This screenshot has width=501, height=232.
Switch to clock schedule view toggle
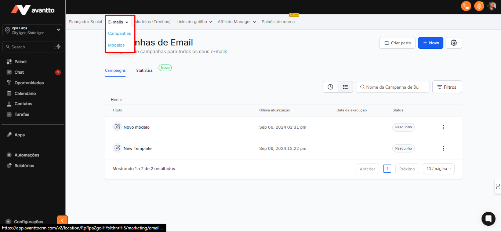click(x=330, y=87)
